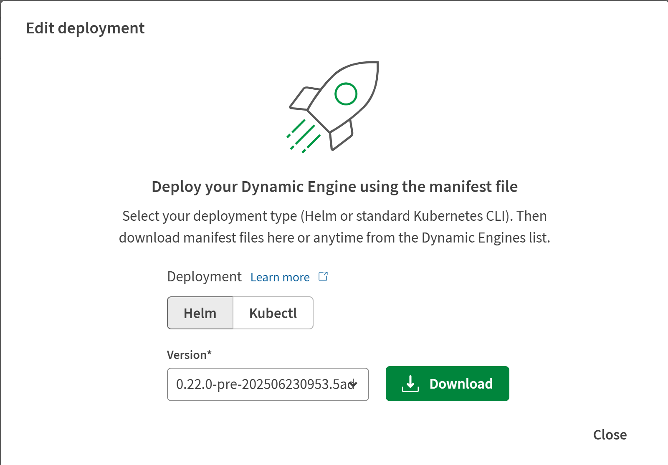Click the Version* field label
The image size is (668, 465).
189,355
